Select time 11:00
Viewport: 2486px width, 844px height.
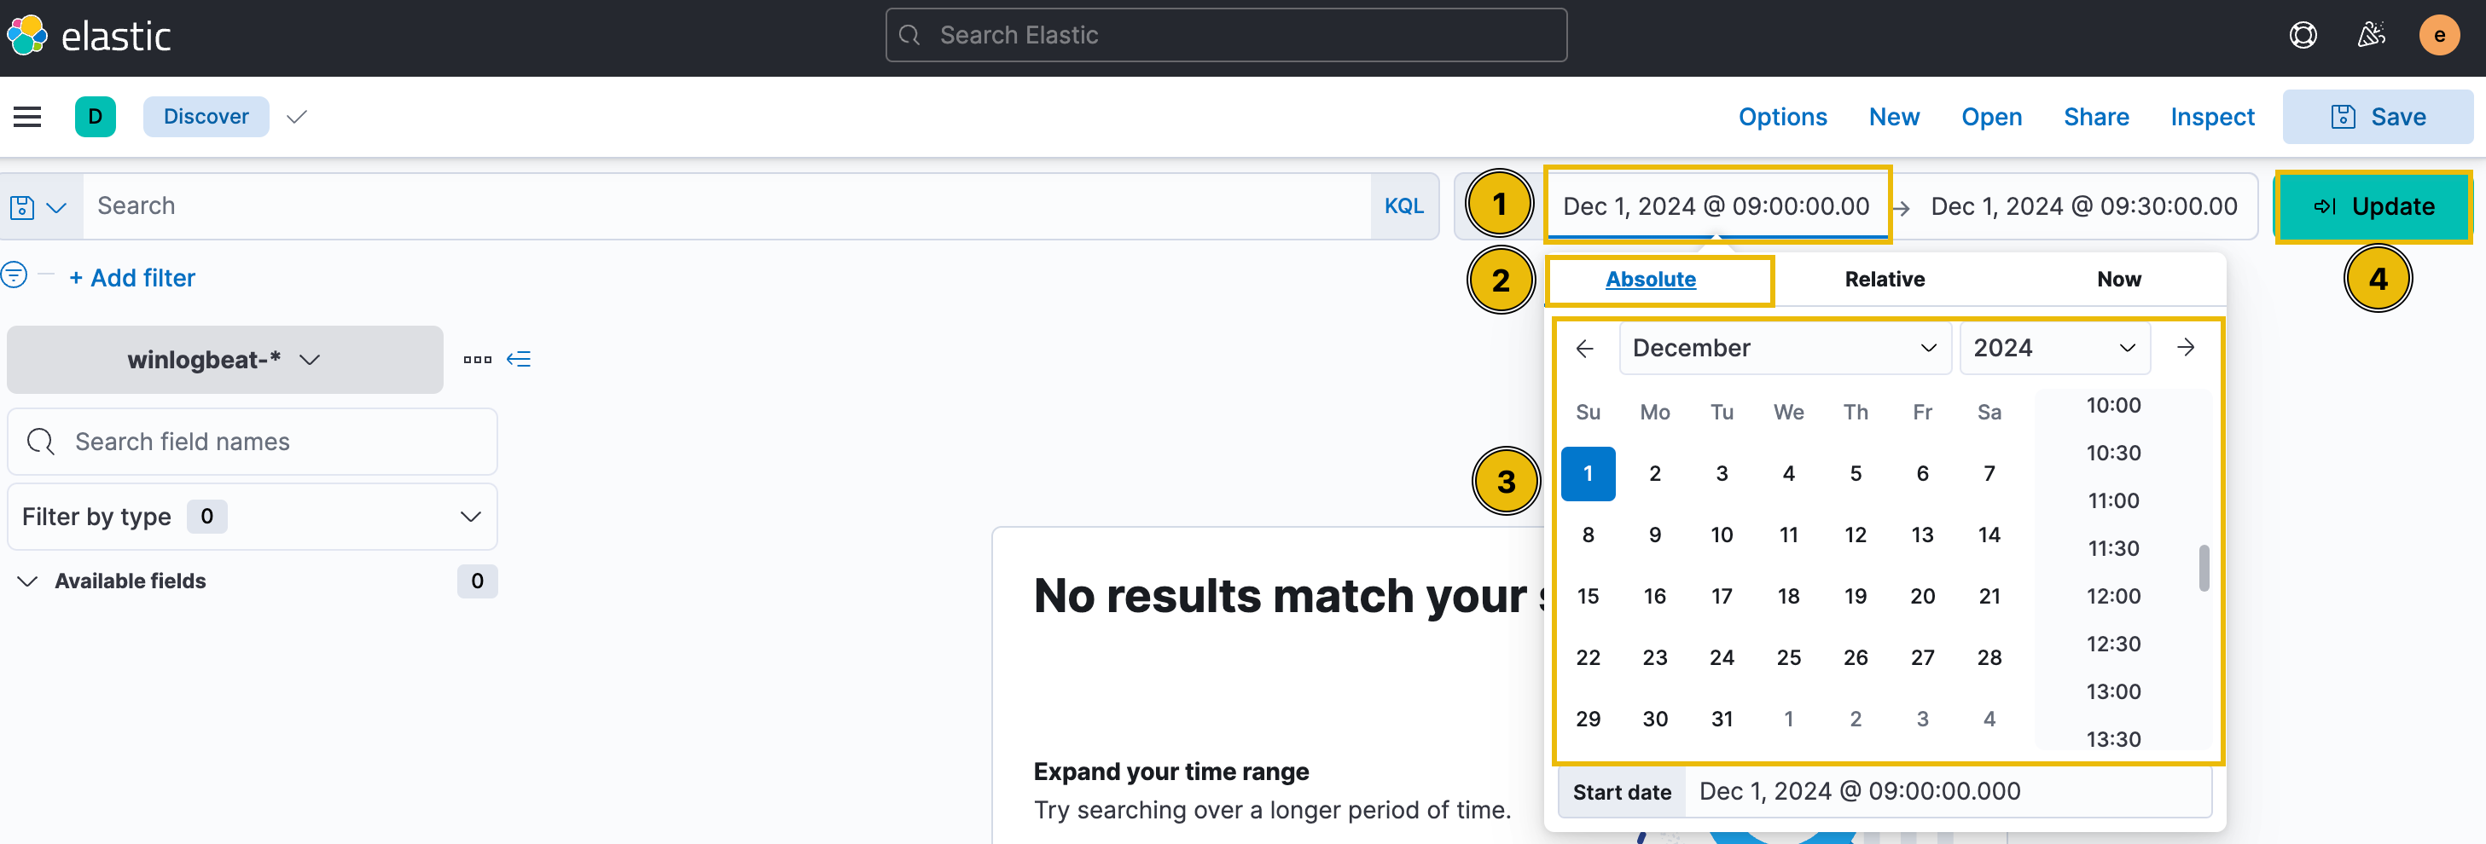(2113, 501)
